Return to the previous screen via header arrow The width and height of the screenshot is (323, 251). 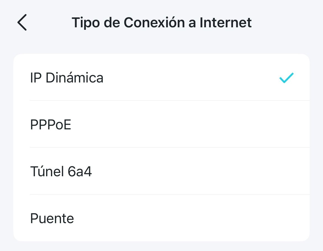click(22, 22)
